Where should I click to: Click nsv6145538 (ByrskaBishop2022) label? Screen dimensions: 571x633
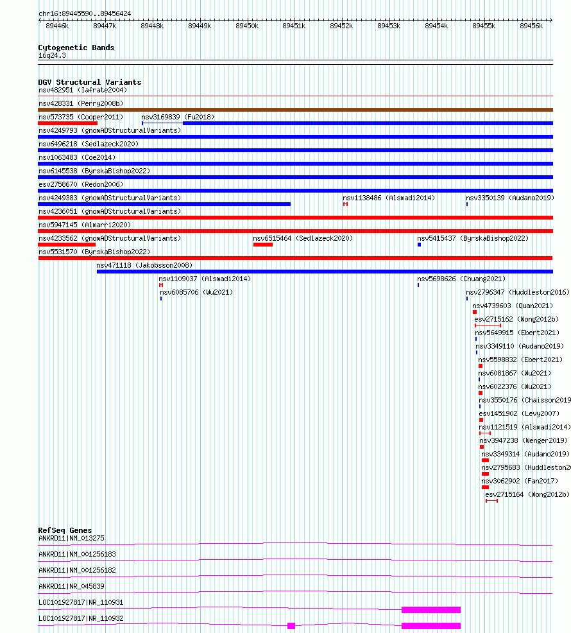coord(94,171)
